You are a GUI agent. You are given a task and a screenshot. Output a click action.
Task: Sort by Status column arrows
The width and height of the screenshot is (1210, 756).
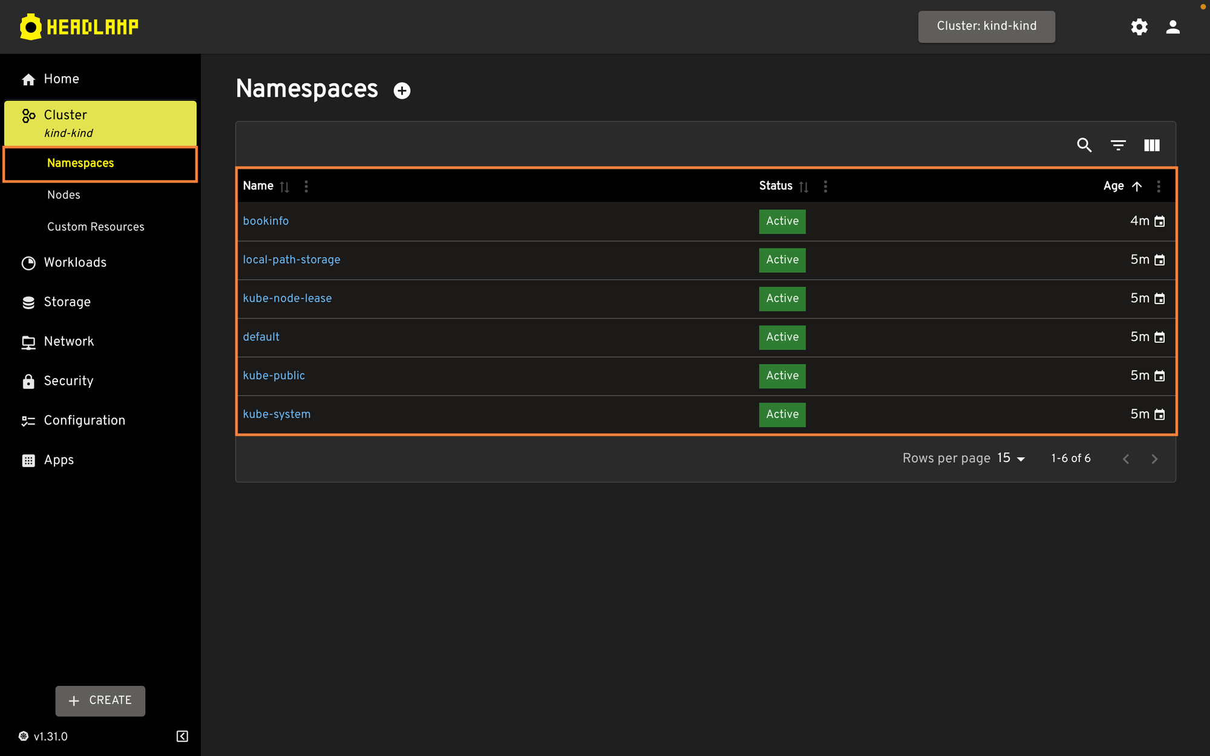(803, 187)
